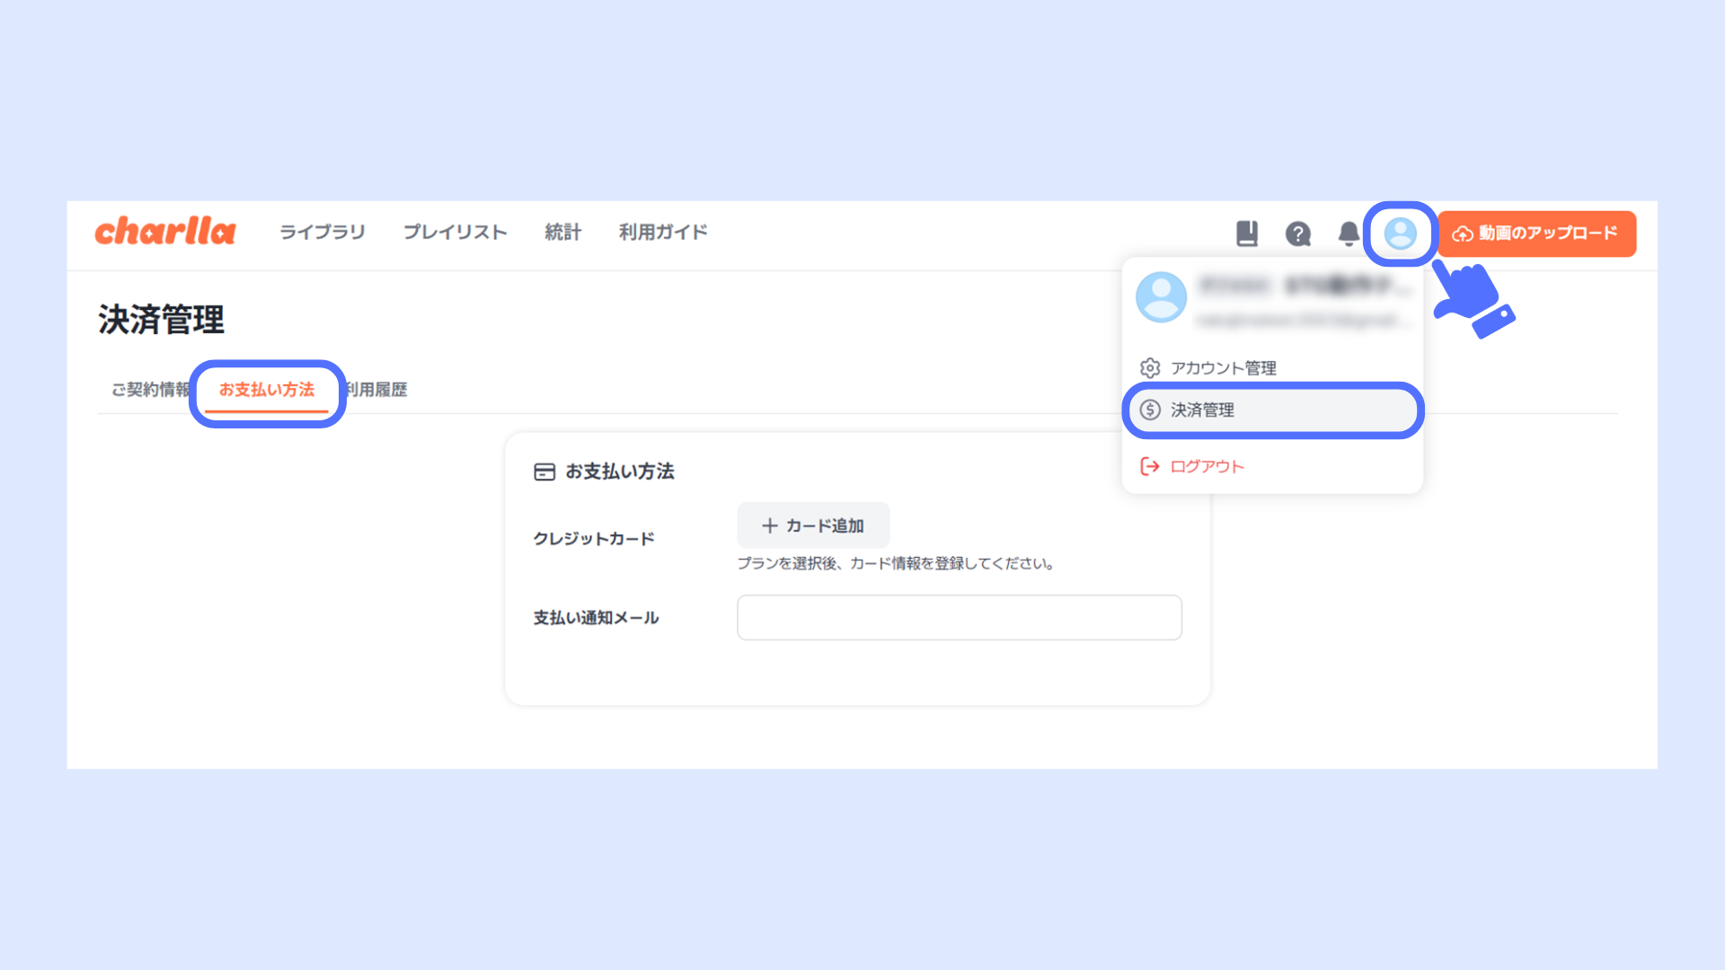Switch to the ご契約情報 tab
1725x970 pixels.
click(x=148, y=390)
